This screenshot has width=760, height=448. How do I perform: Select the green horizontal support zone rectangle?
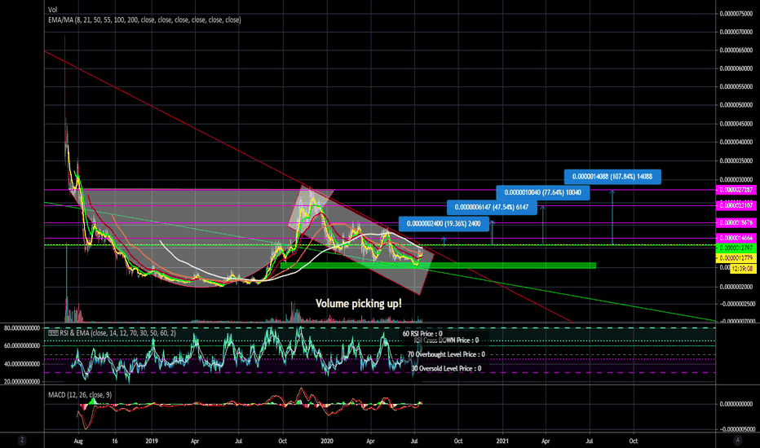pos(438,266)
